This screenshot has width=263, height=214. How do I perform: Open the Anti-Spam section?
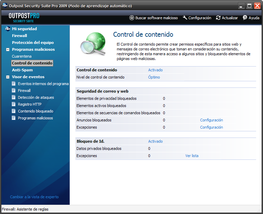coord(22,70)
